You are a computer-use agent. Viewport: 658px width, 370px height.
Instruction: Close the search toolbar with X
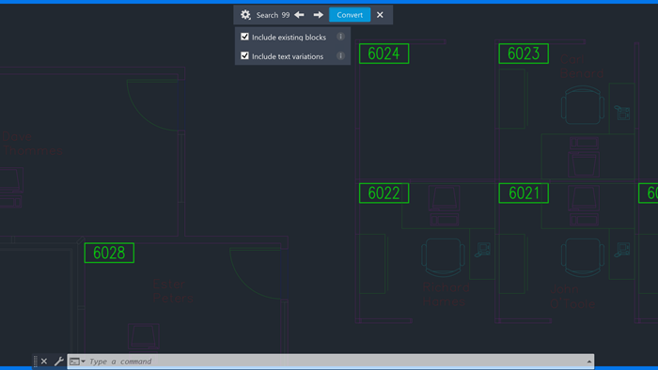[380, 15]
